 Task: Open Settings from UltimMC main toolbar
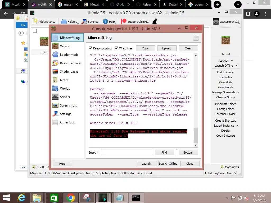click(x=90, y=22)
